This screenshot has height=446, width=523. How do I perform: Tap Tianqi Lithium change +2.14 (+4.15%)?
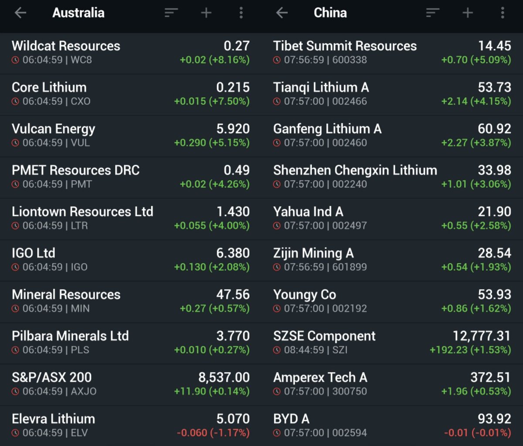pyautogui.click(x=476, y=102)
